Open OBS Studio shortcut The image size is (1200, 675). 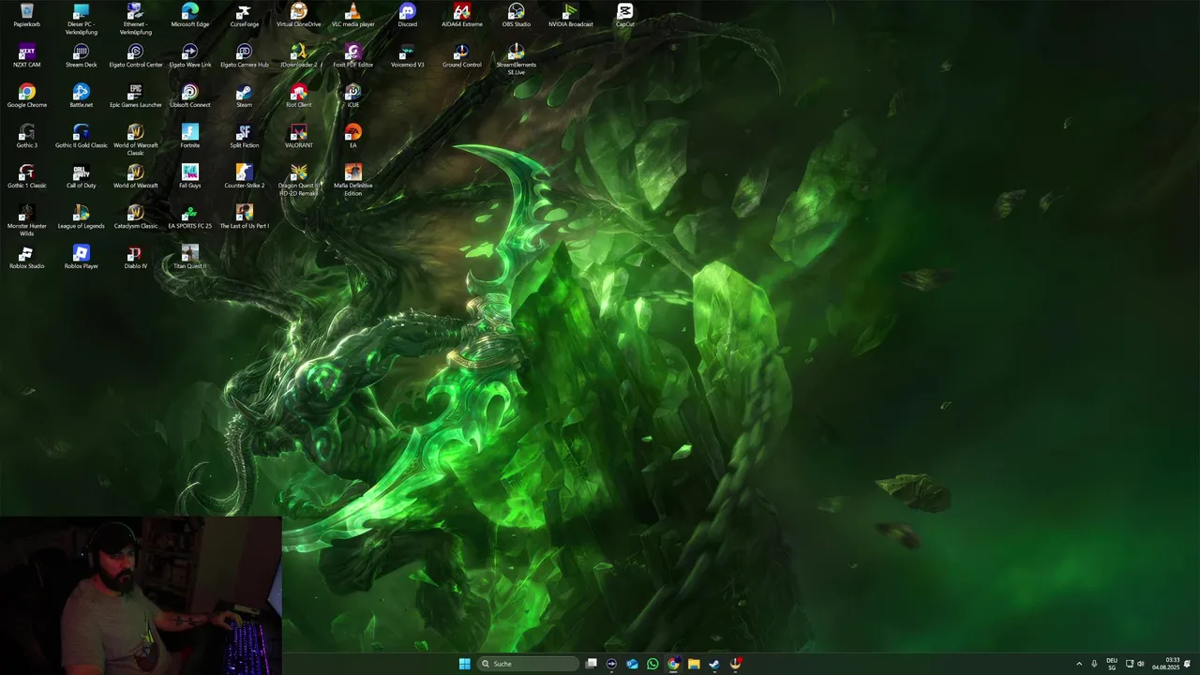517,15
